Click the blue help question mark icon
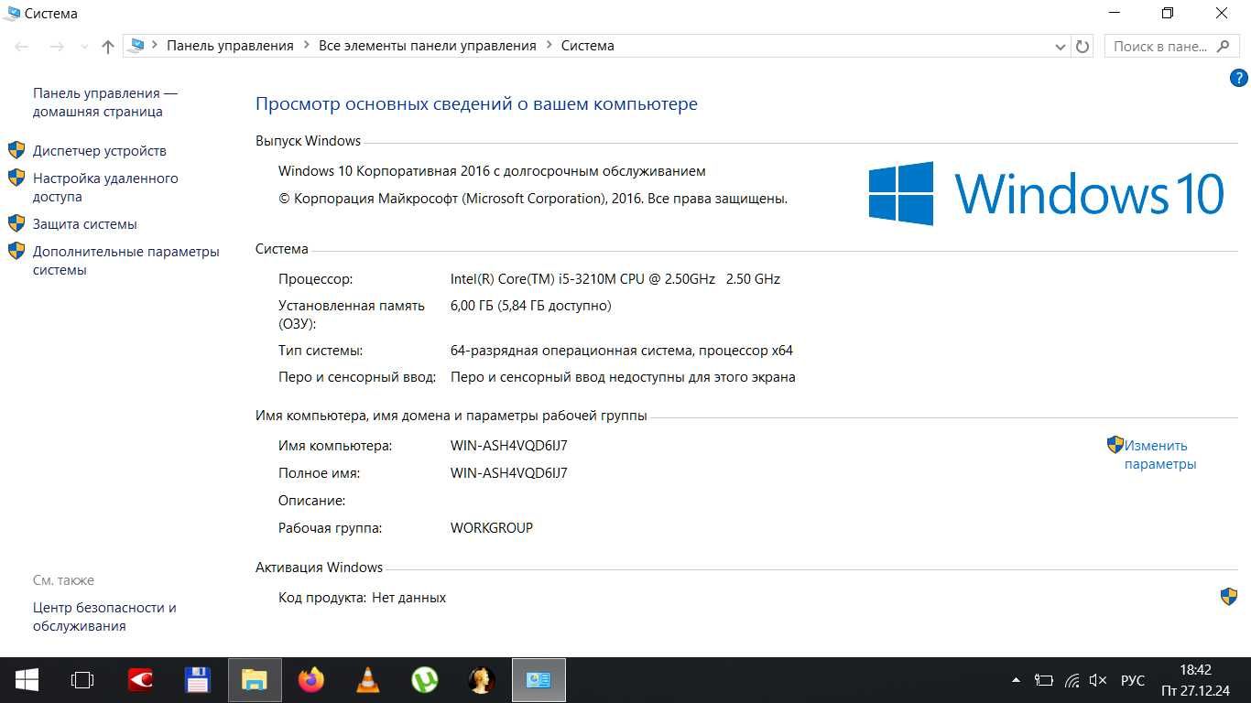The image size is (1251, 703). tap(1237, 79)
